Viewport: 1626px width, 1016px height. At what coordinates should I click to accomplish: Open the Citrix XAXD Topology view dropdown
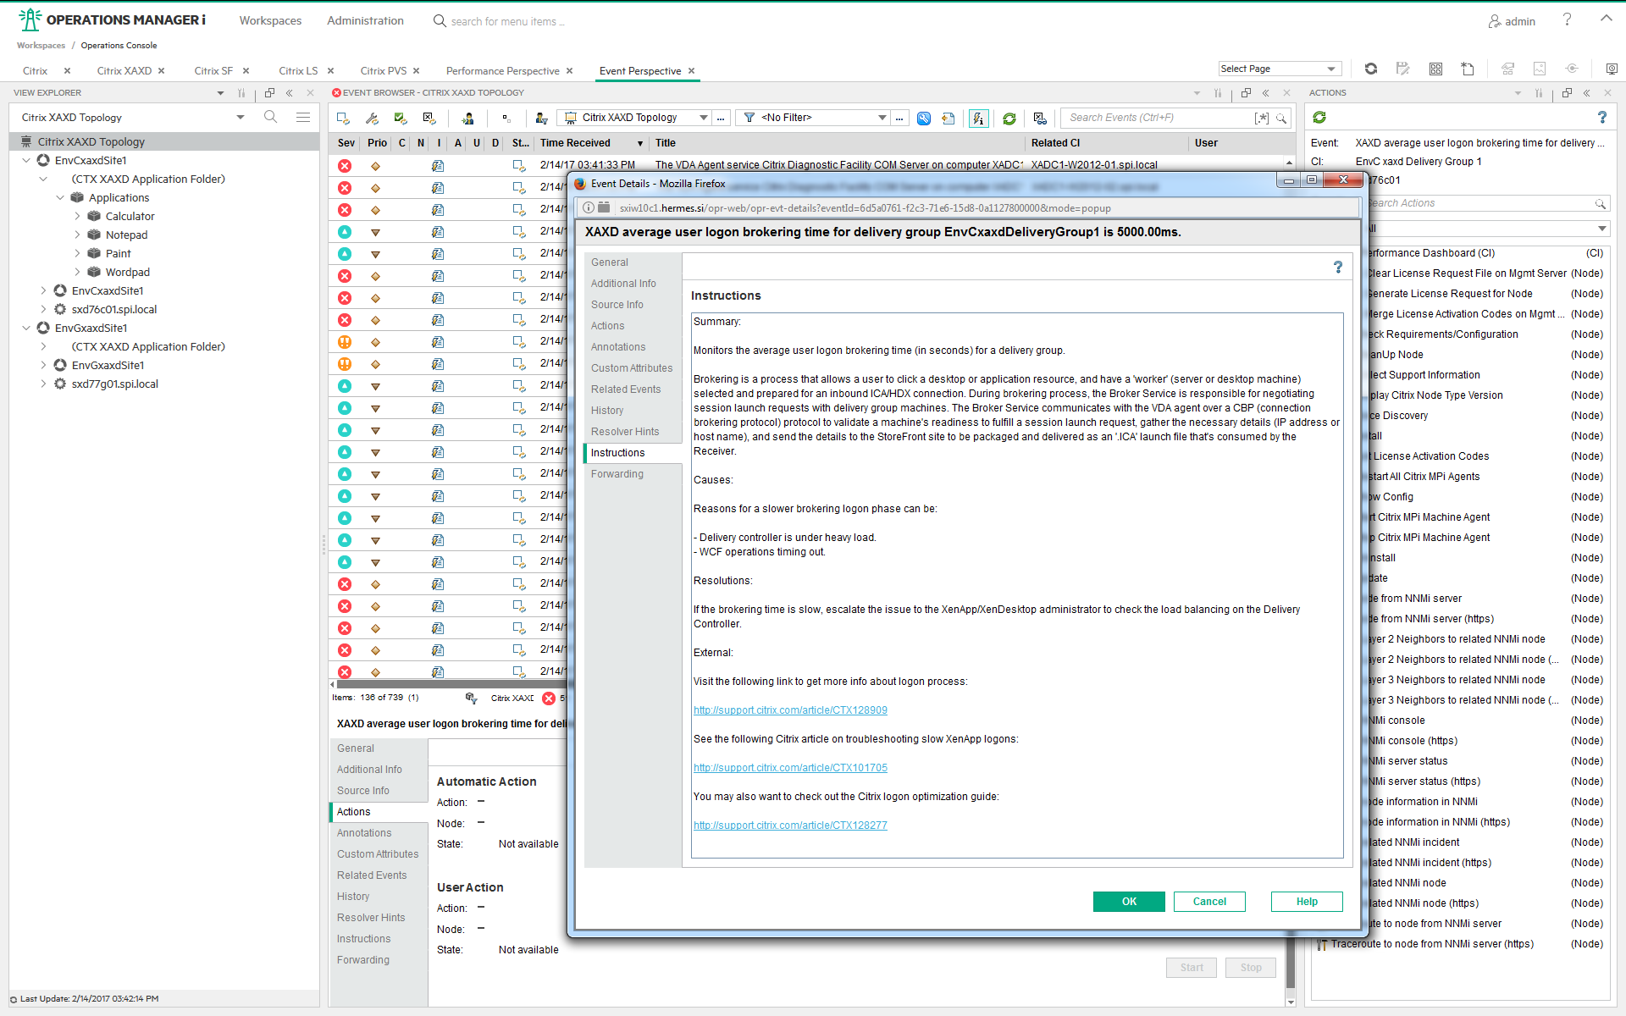pyautogui.click(x=703, y=118)
